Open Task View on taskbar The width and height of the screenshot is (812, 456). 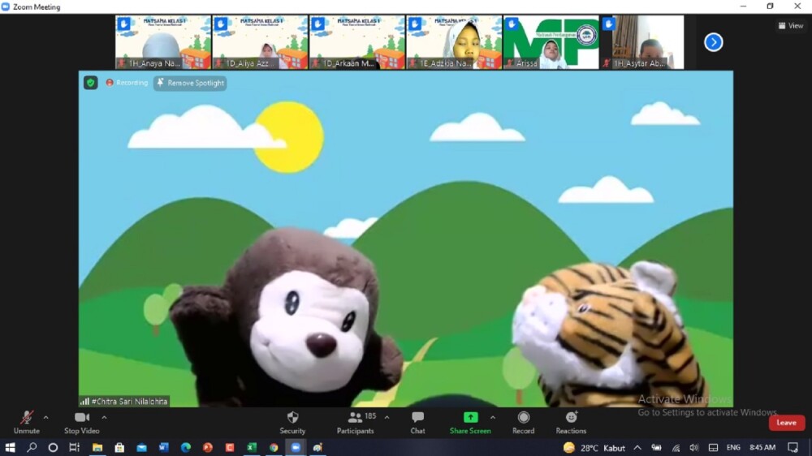tap(75, 447)
